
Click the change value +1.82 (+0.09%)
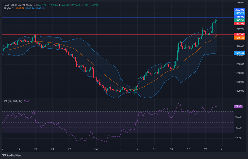tap(90, 5)
